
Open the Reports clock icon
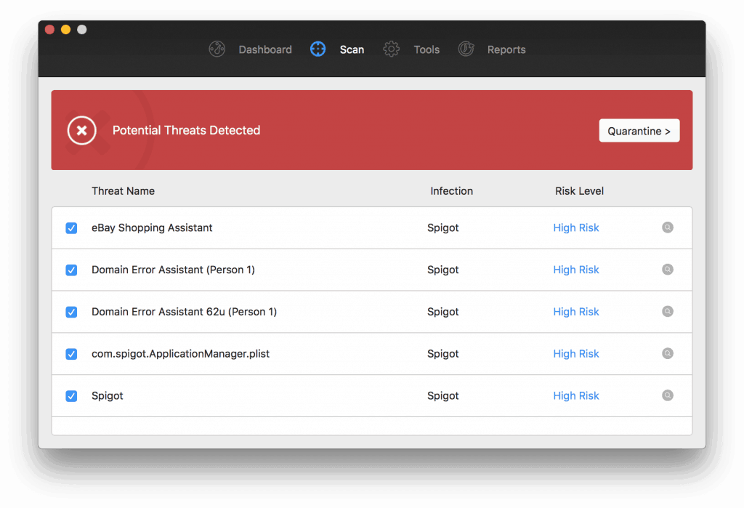click(466, 49)
